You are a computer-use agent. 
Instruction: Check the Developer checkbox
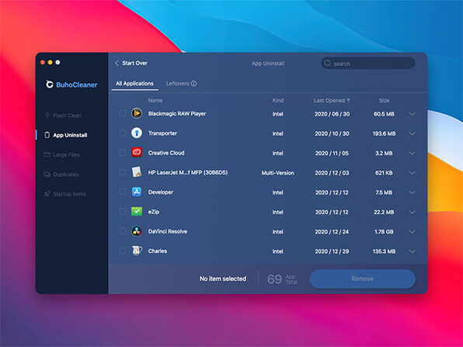[x=122, y=192]
